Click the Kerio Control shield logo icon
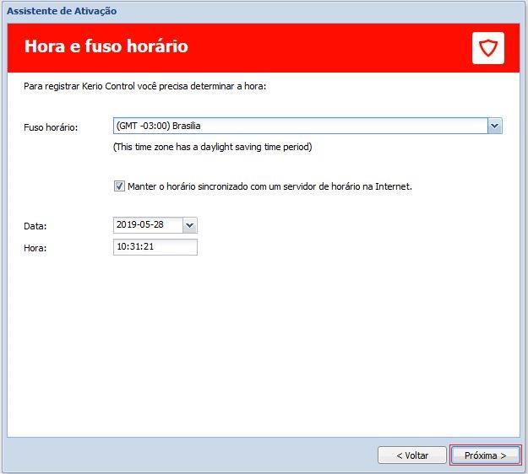This screenshot has height=474, width=528. pos(488,48)
